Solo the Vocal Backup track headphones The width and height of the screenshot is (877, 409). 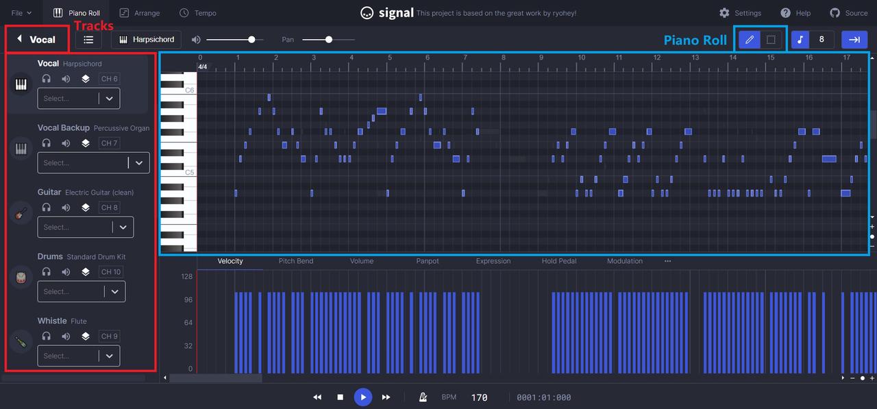[x=47, y=143]
